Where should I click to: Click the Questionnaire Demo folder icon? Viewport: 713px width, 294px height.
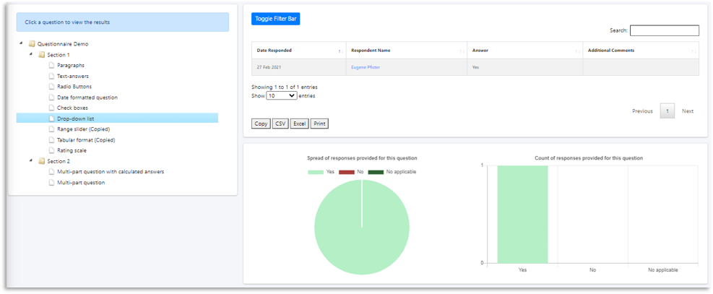point(32,44)
